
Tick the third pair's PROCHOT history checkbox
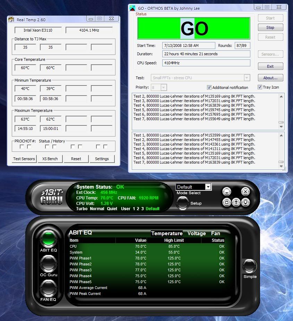(80, 147)
